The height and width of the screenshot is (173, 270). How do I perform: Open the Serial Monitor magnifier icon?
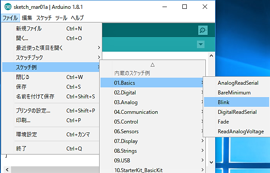tap(203, 30)
